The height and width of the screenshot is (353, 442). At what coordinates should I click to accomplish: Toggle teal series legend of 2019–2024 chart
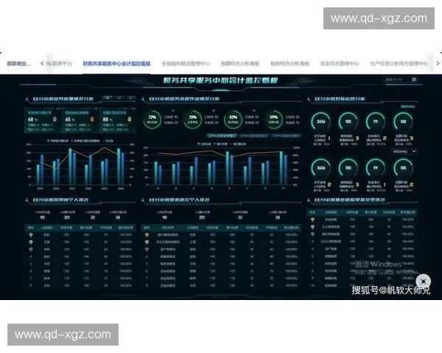click(57, 140)
